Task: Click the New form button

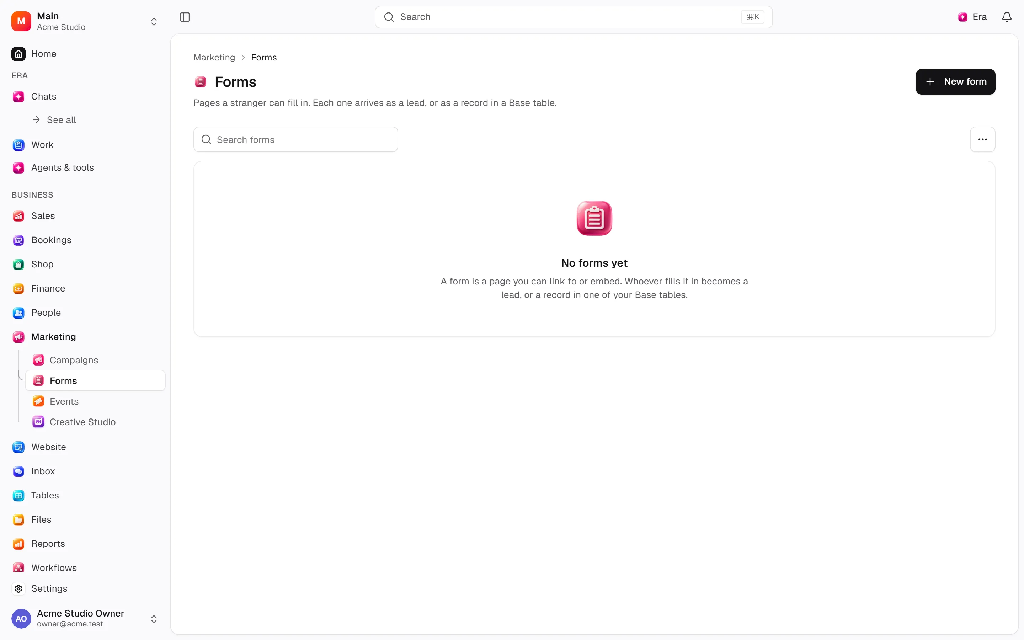Action: pos(955,82)
